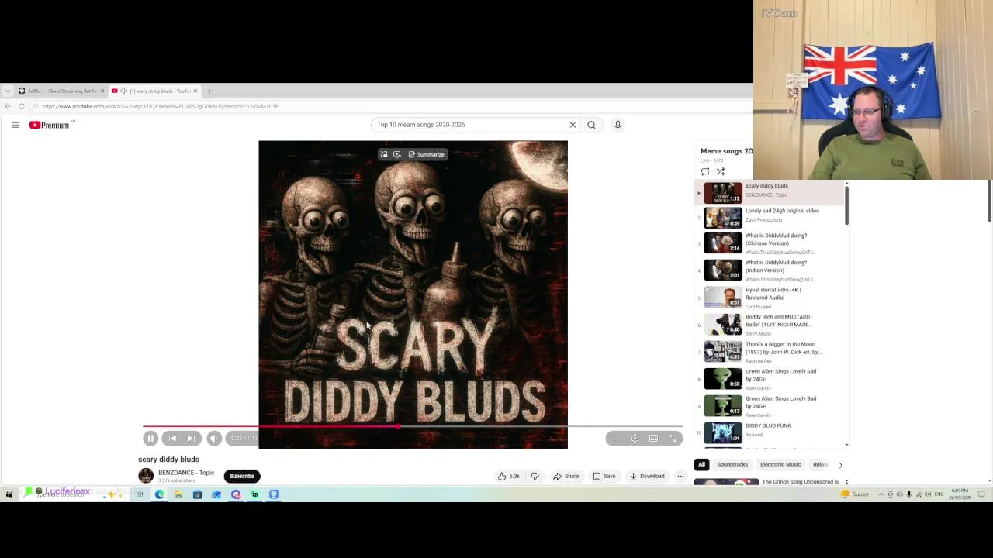Share the video
Viewport: 993px width, 558px height.
(566, 476)
